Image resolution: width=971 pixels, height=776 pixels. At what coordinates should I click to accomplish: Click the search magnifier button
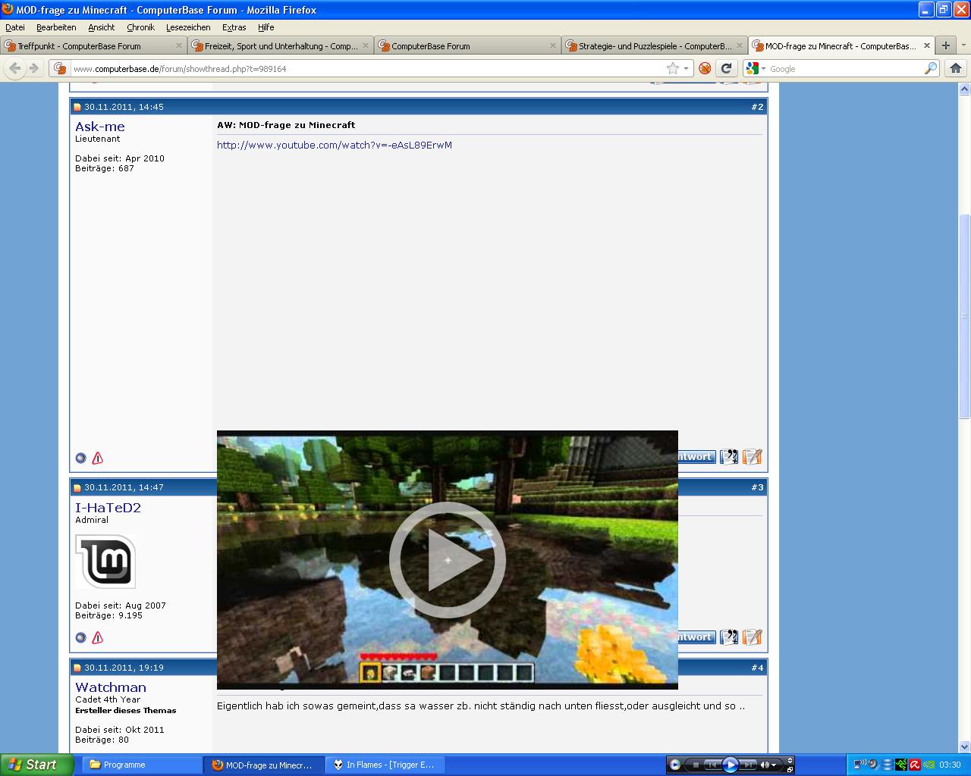[931, 68]
